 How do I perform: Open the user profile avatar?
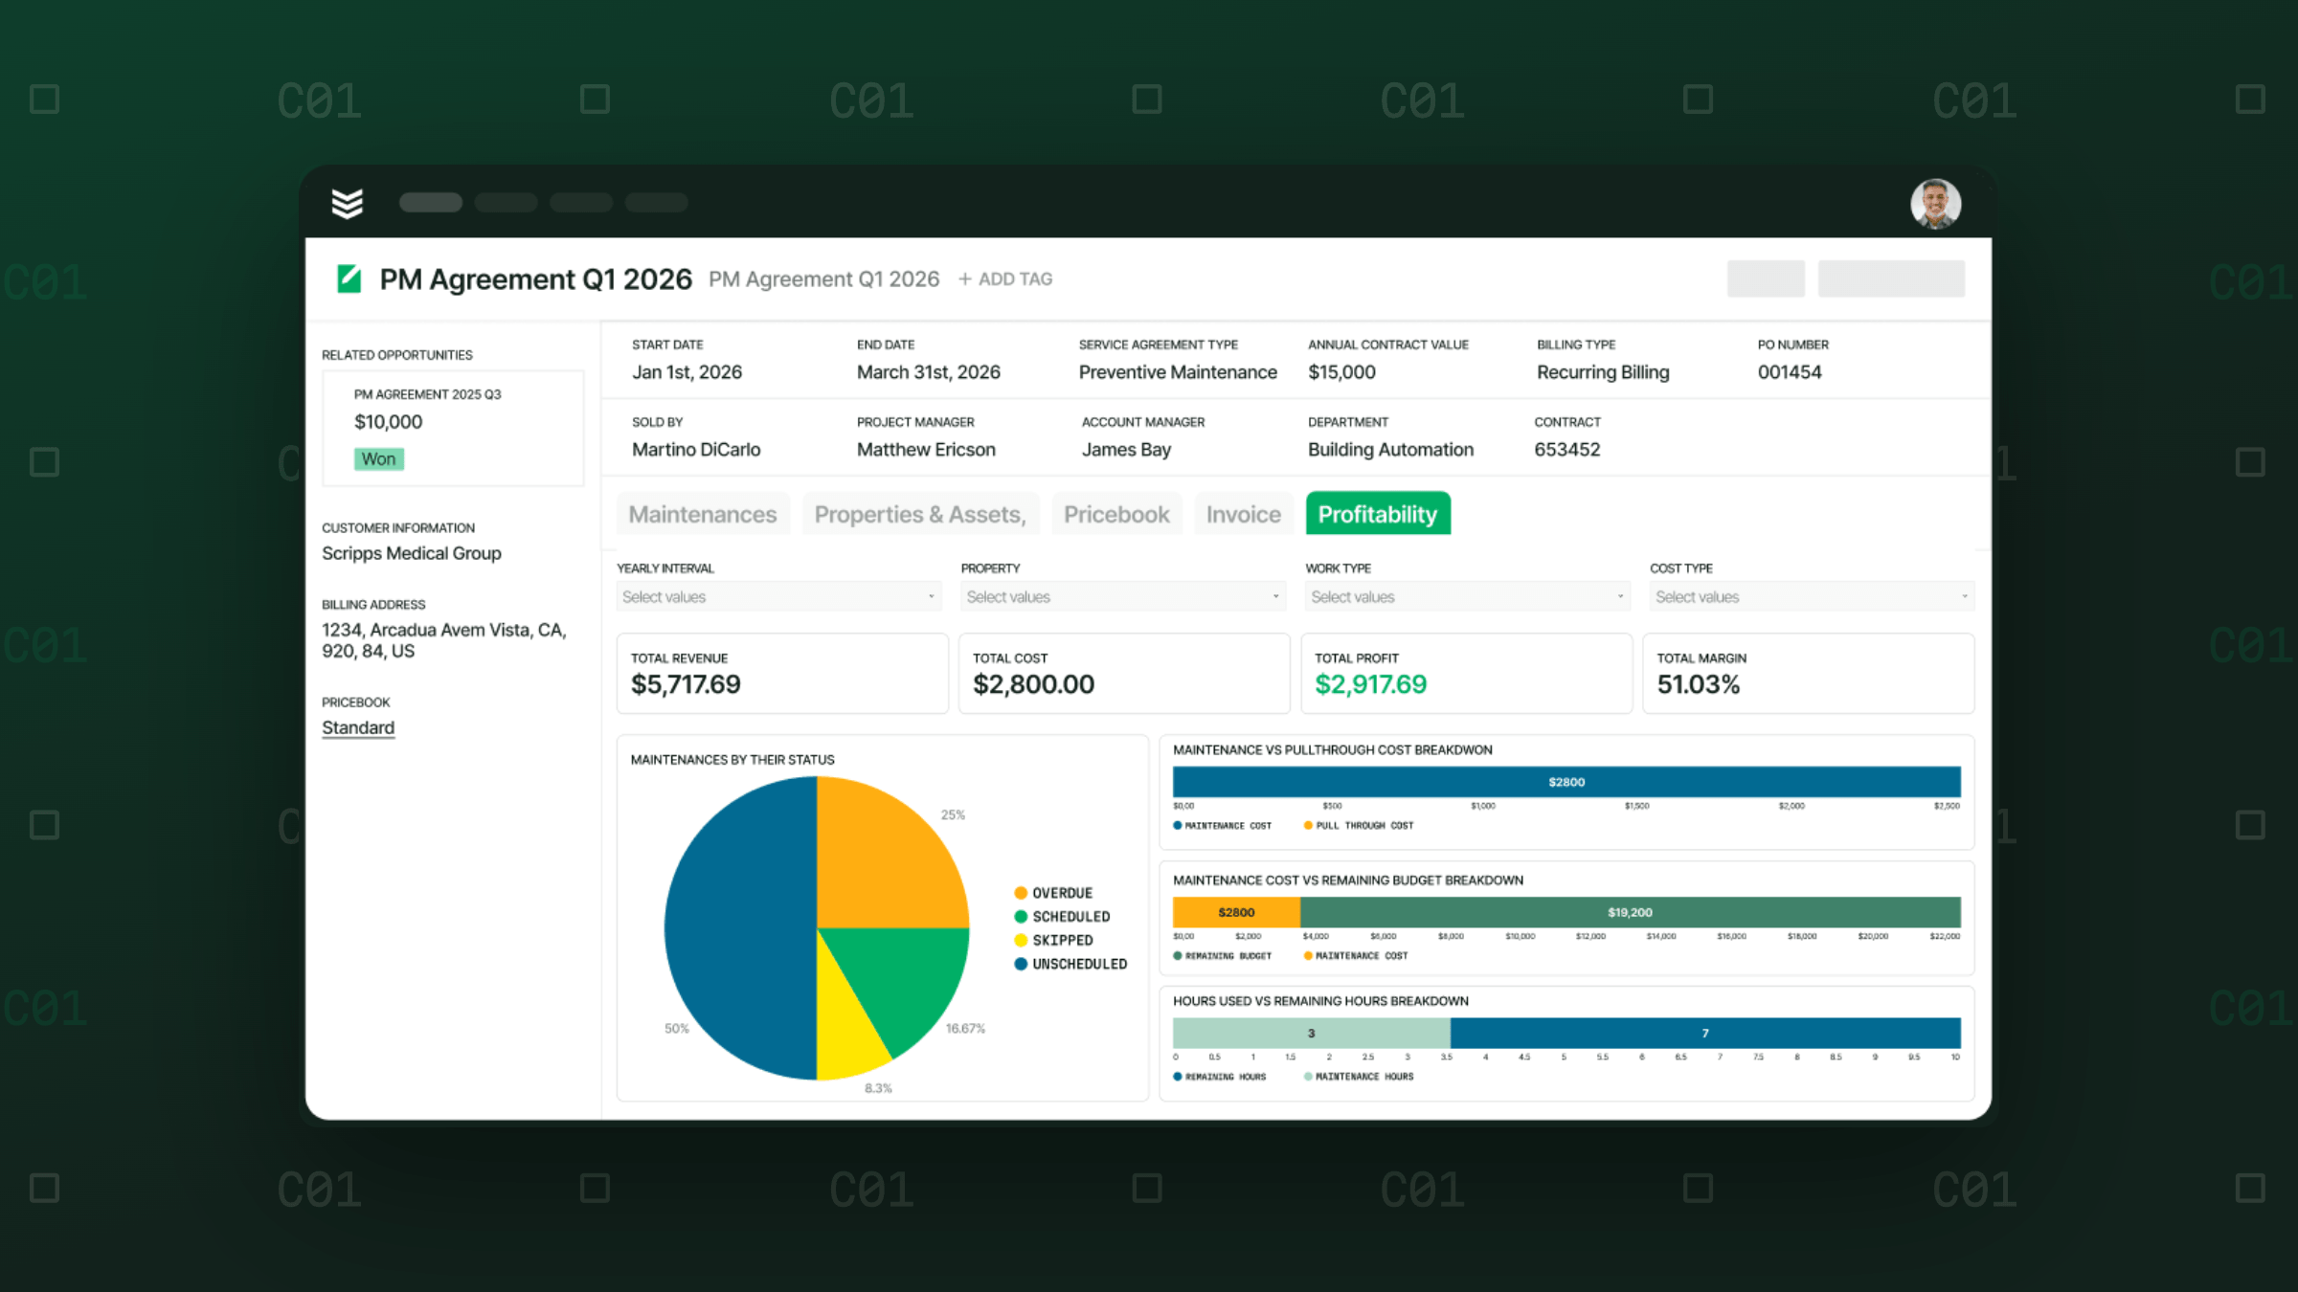pos(1935,204)
